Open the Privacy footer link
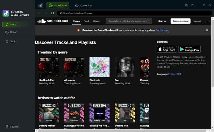Viewport: 214px width, 132px height. pos(168,57)
